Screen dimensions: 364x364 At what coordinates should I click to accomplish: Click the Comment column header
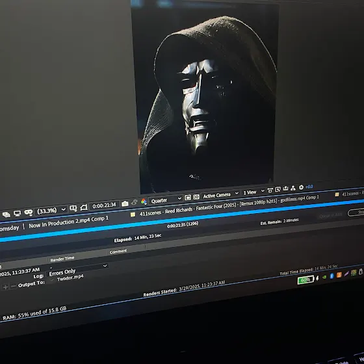tap(118, 252)
